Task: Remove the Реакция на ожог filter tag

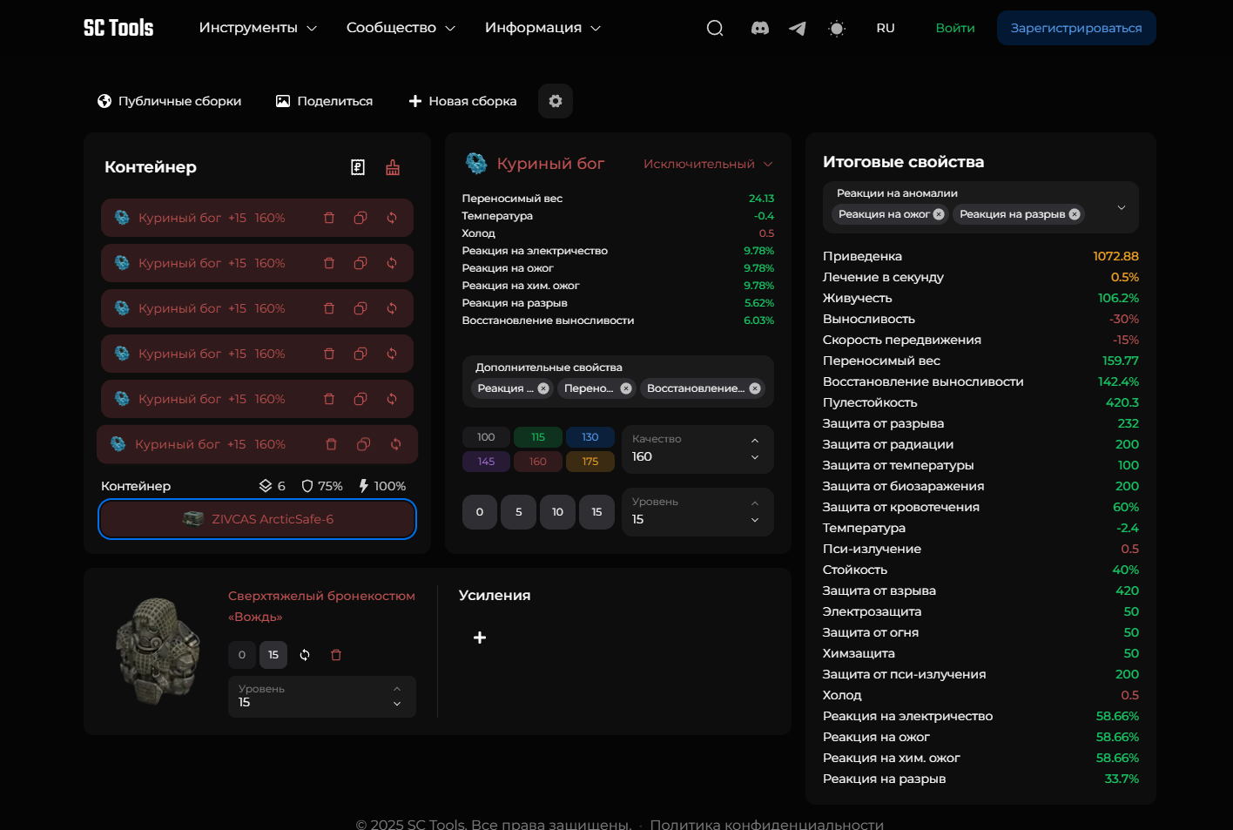Action: (x=939, y=214)
